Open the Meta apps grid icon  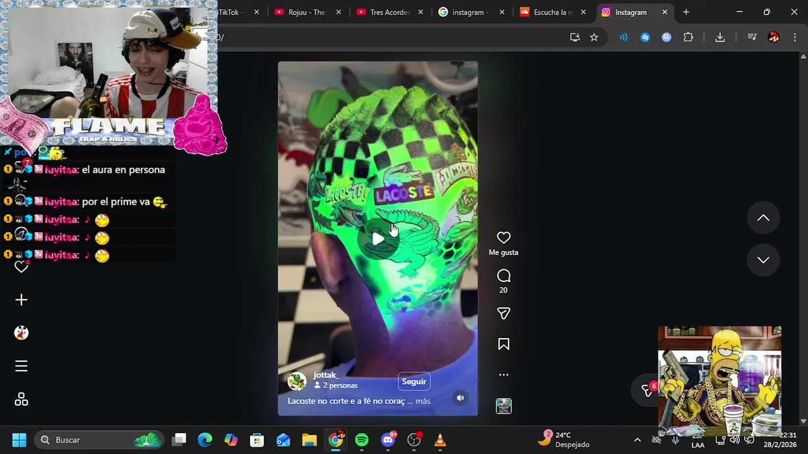21,400
